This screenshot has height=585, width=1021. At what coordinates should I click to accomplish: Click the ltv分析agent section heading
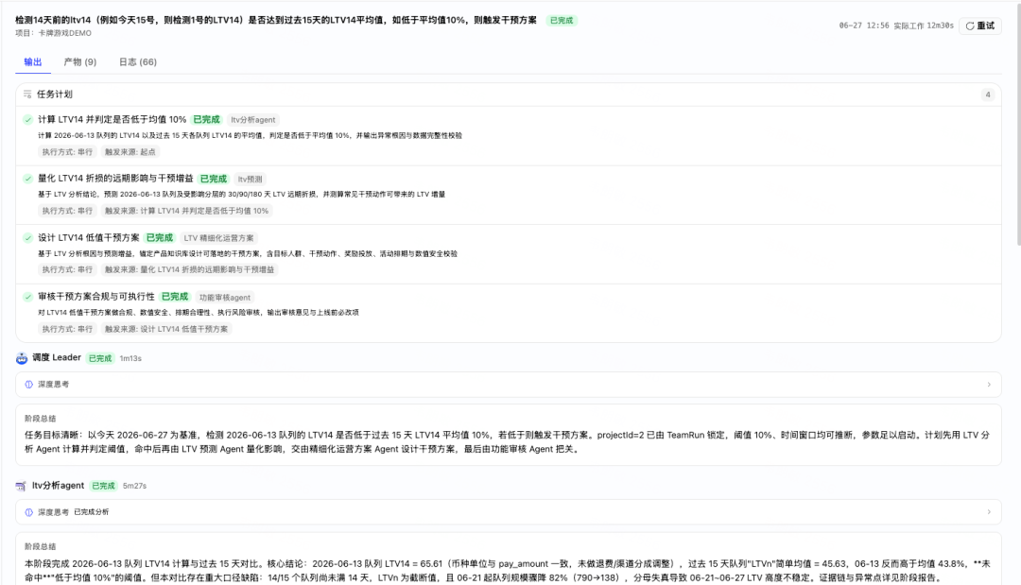point(58,486)
